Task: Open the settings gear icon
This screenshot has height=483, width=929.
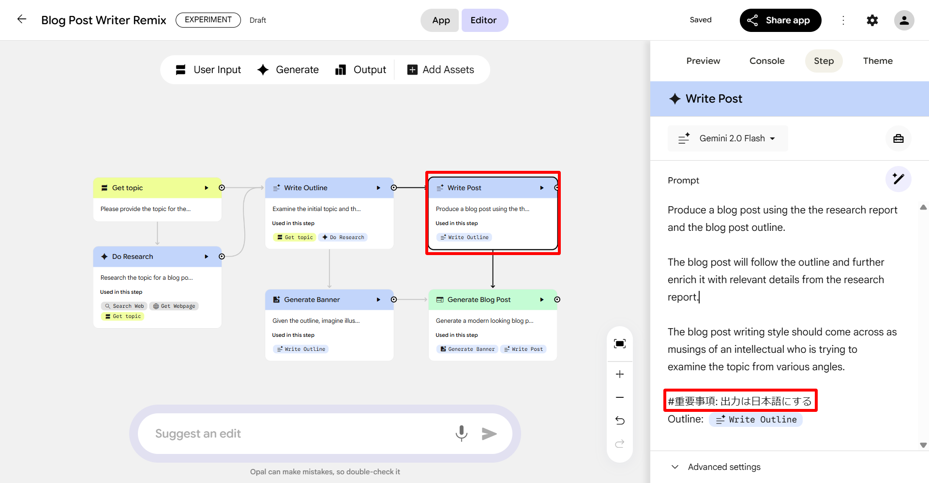Action: [x=872, y=20]
